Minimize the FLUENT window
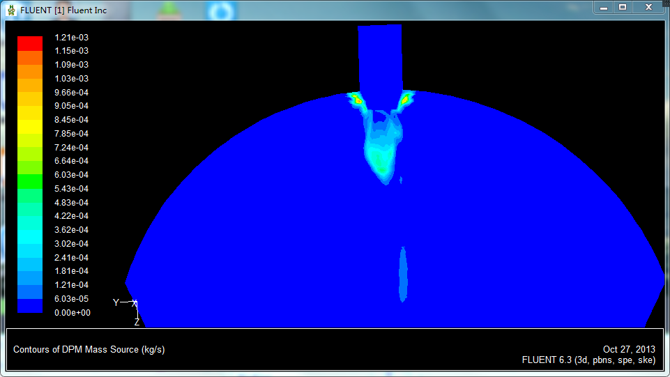 604,7
